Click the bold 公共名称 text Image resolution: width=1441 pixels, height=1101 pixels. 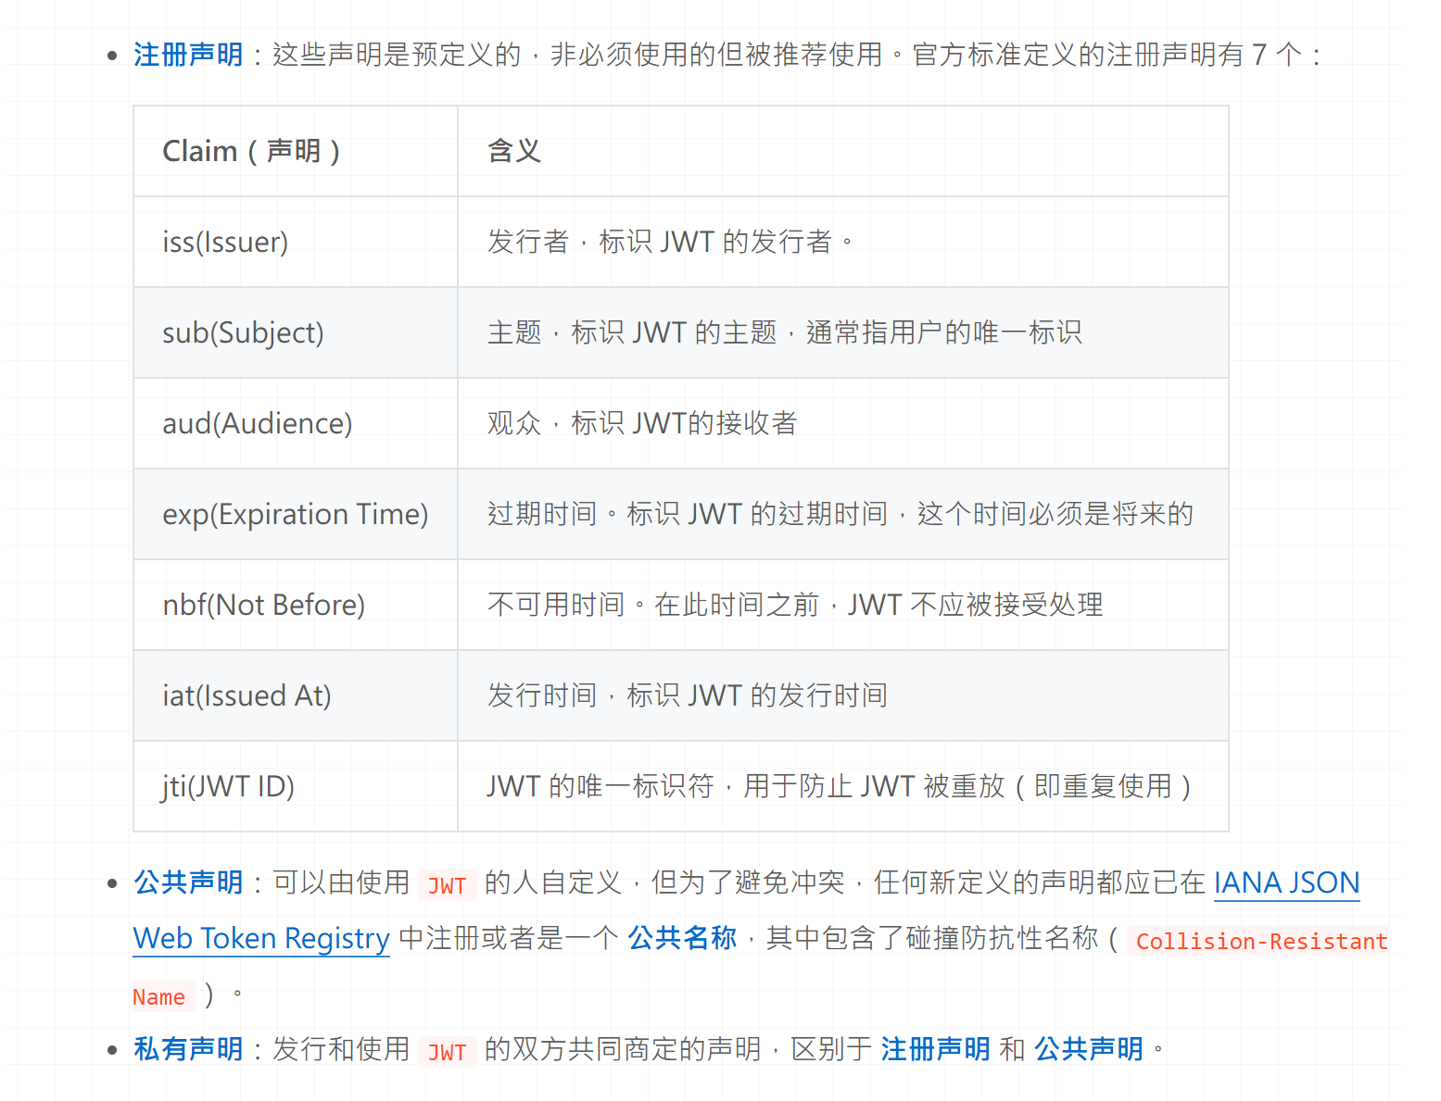coord(682,939)
